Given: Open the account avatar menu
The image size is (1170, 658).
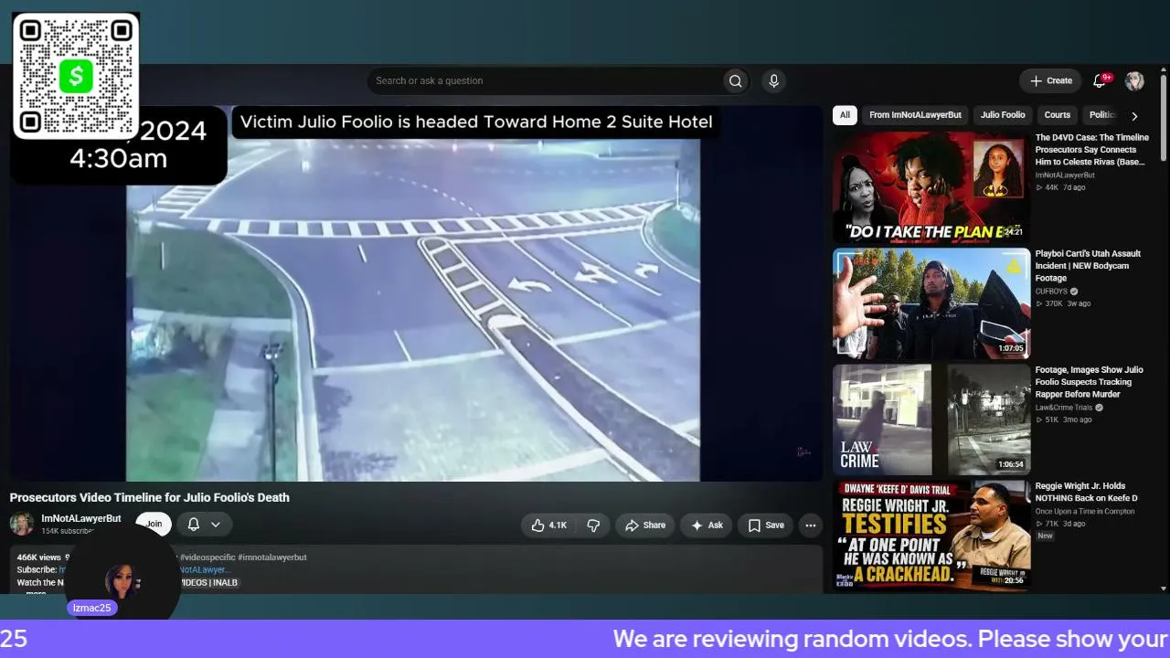Looking at the screenshot, I should (1134, 81).
